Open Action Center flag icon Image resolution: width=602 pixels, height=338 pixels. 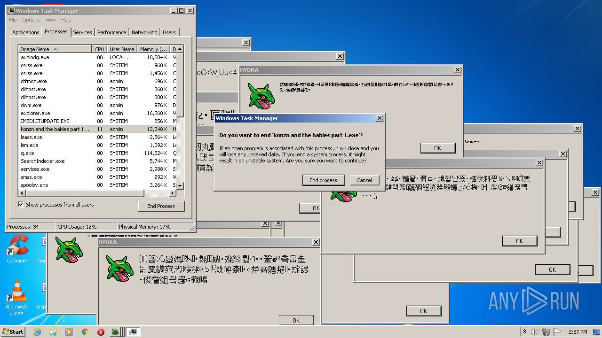pyautogui.click(x=557, y=332)
